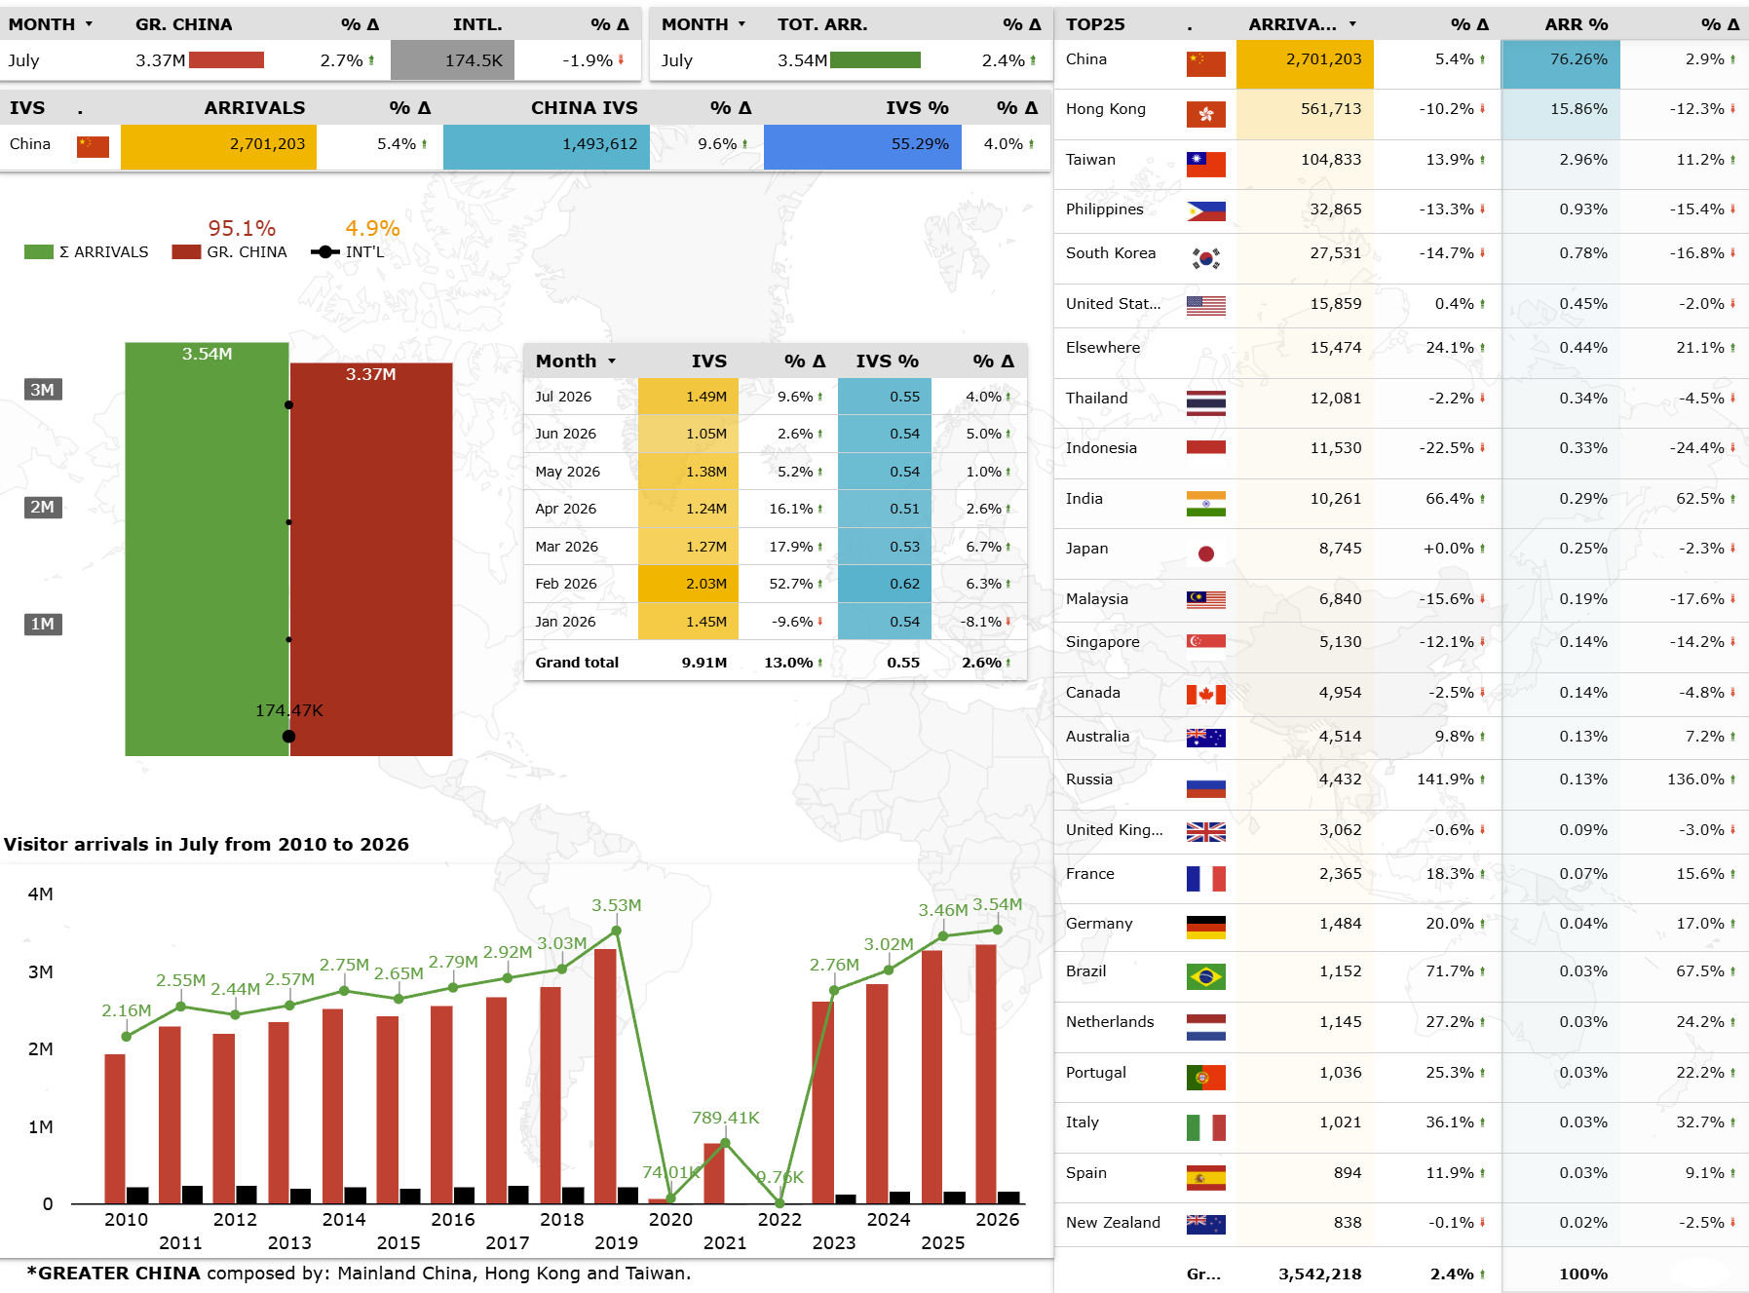Select the Jan 2026 row
Viewport: 1749px width, 1293px height.
pos(775,622)
